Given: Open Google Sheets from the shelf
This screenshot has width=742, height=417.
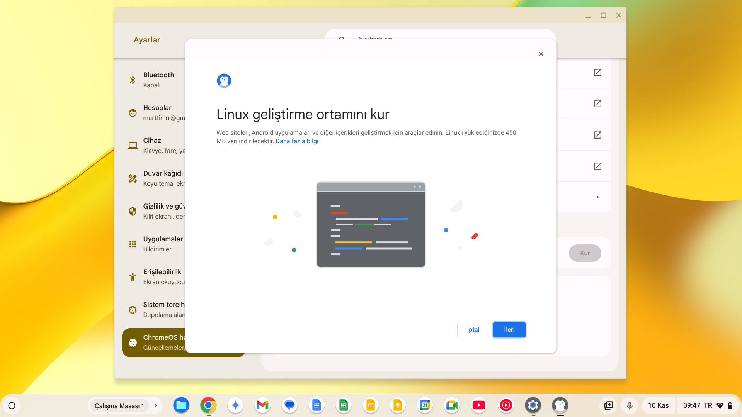Looking at the screenshot, I should click(x=344, y=405).
